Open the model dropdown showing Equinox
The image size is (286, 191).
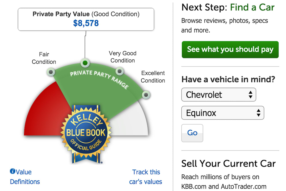pyautogui.click(x=223, y=113)
